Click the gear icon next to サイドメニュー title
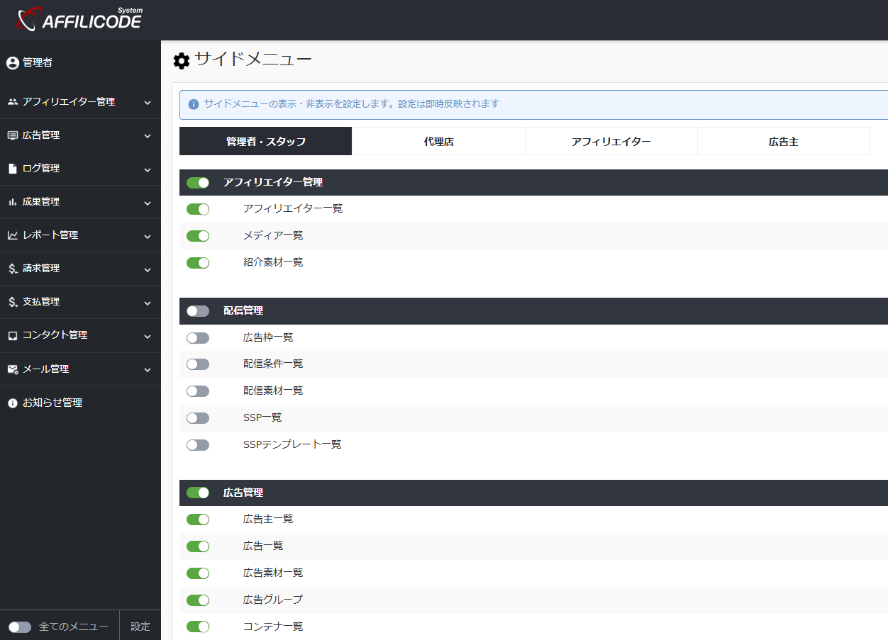888x640 pixels. [181, 60]
